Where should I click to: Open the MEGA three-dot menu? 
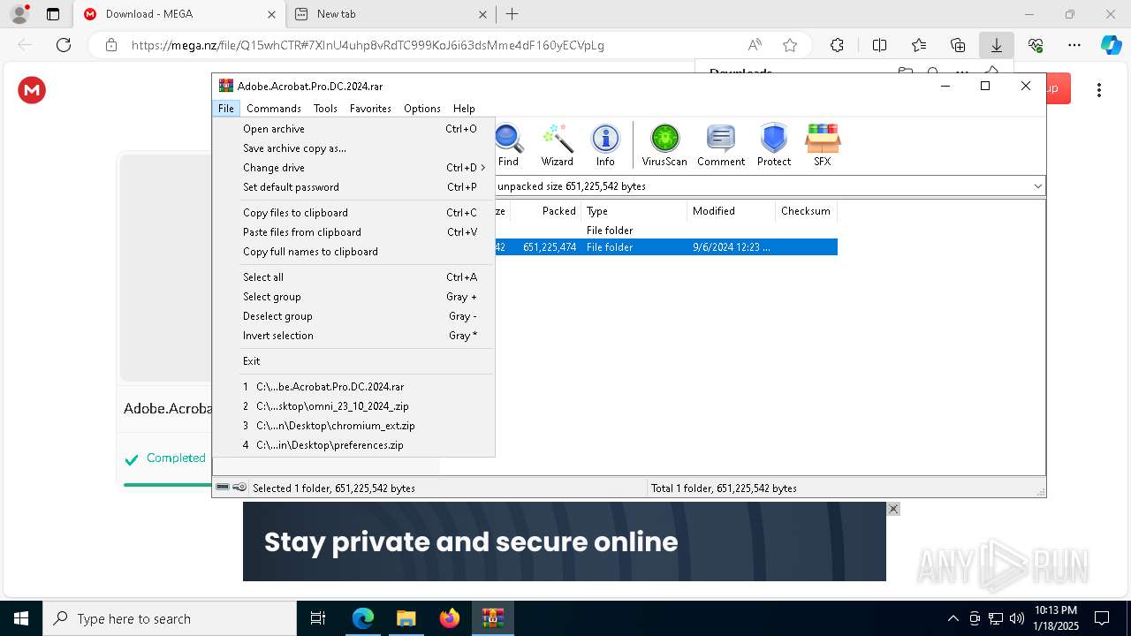[1099, 90]
